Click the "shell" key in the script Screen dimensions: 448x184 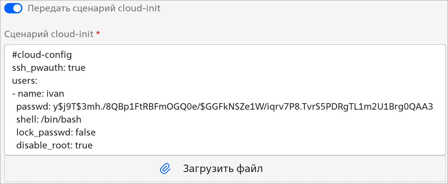click(27, 120)
